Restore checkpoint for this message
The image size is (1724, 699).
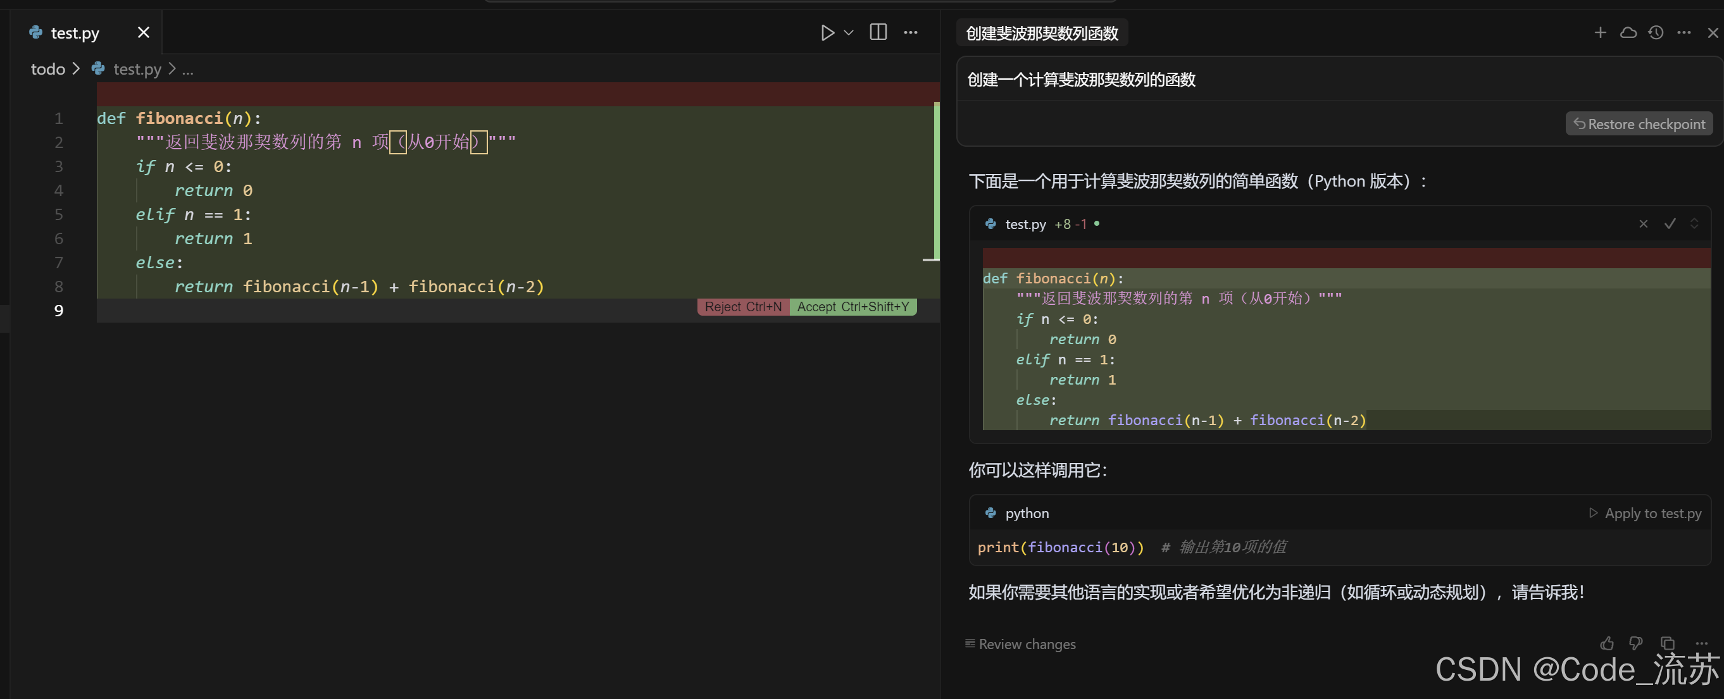(x=1639, y=124)
